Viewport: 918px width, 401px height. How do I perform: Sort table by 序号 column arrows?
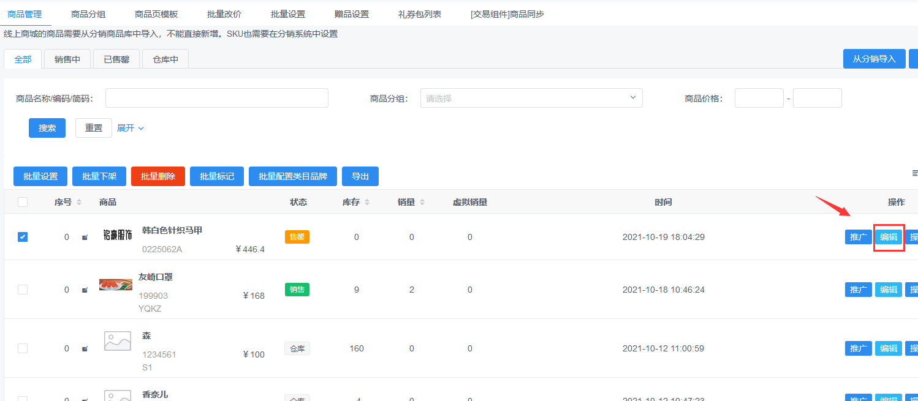click(79, 203)
